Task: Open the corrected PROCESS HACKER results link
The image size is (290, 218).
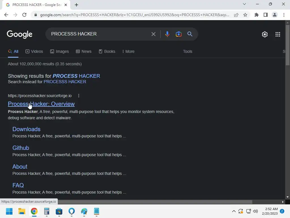Action: (76, 76)
